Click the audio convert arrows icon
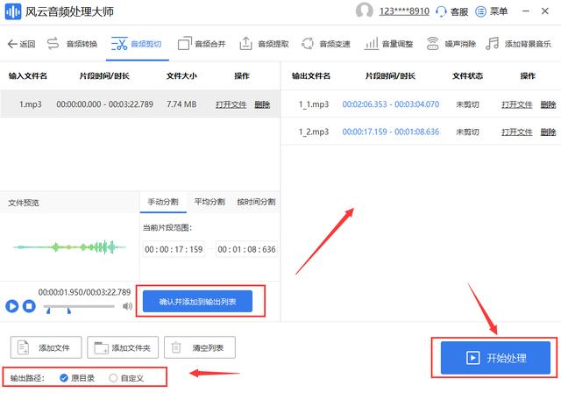Viewport: 561px width, 393px height. (x=53, y=44)
